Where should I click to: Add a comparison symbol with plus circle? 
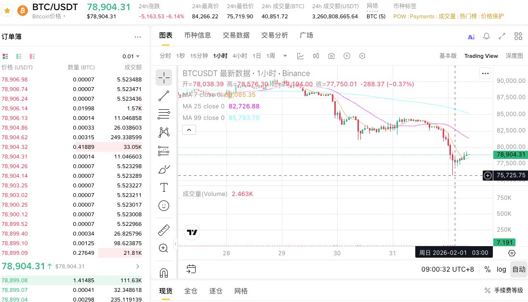(x=347, y=56)
